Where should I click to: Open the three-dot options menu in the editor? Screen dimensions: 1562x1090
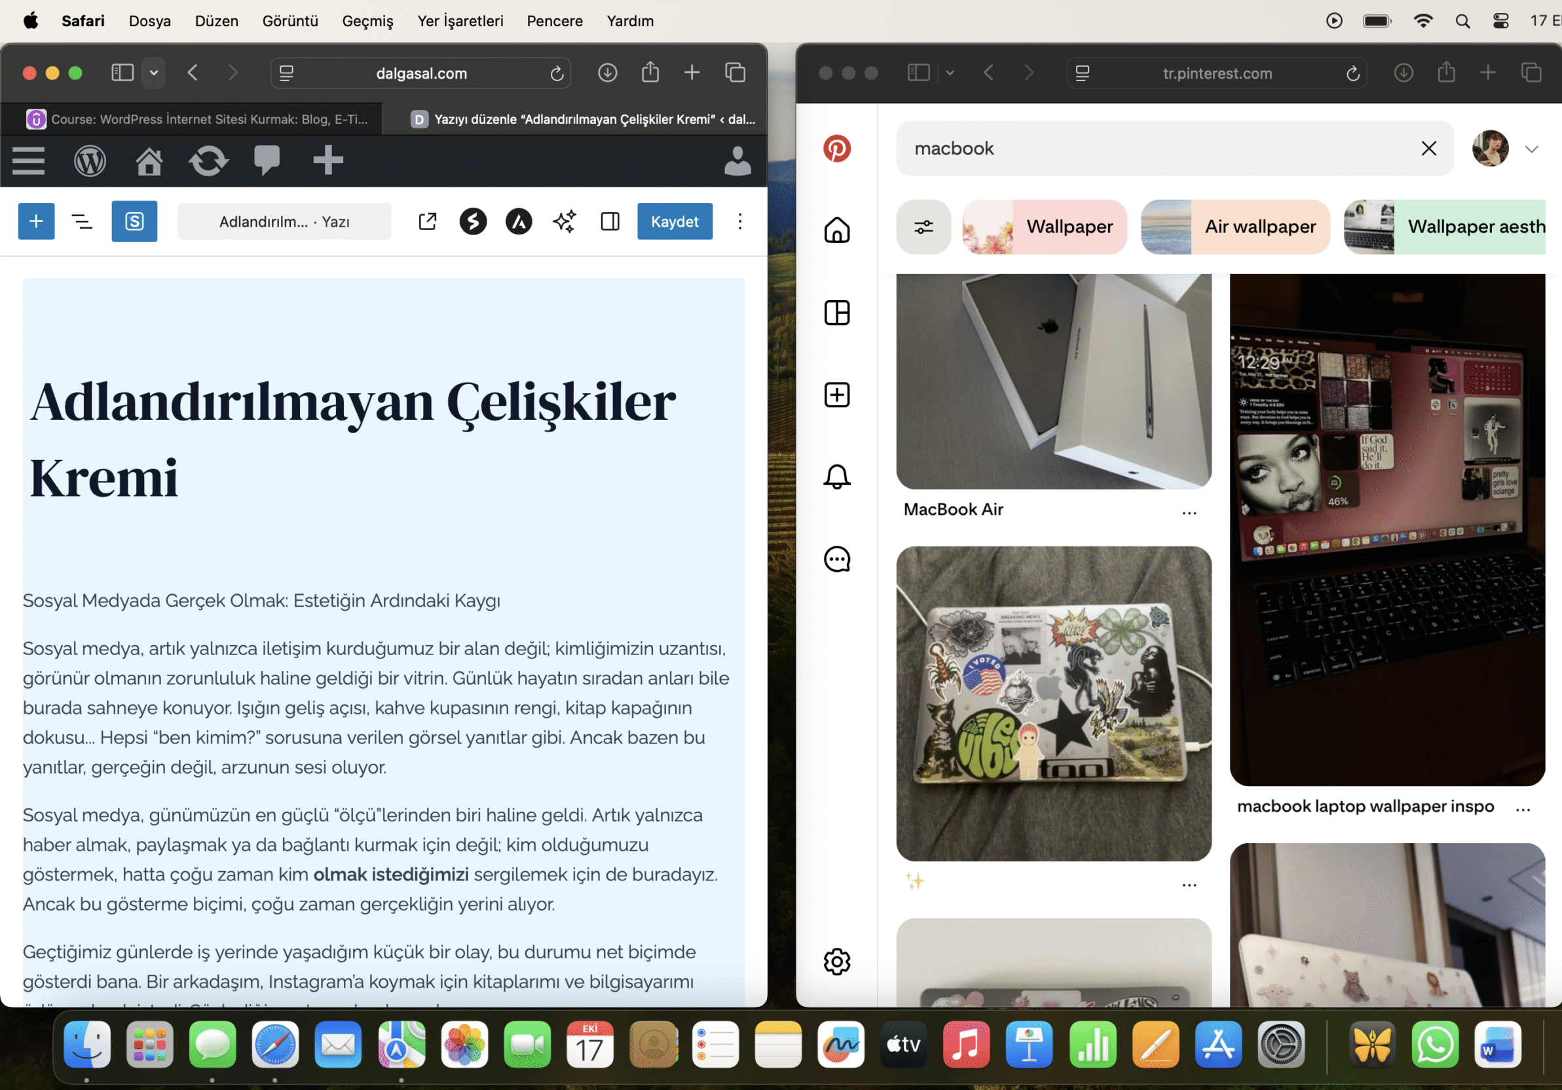pos(739,221)
